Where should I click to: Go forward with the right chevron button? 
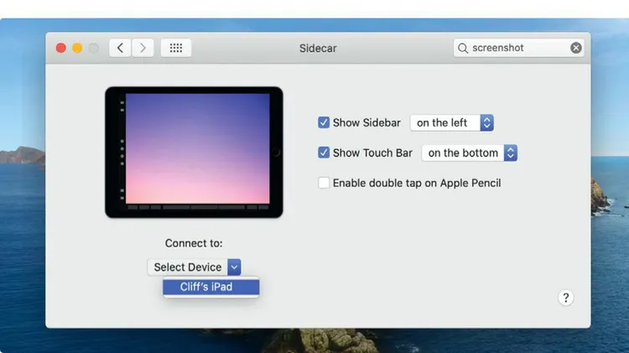coord(143,48)
